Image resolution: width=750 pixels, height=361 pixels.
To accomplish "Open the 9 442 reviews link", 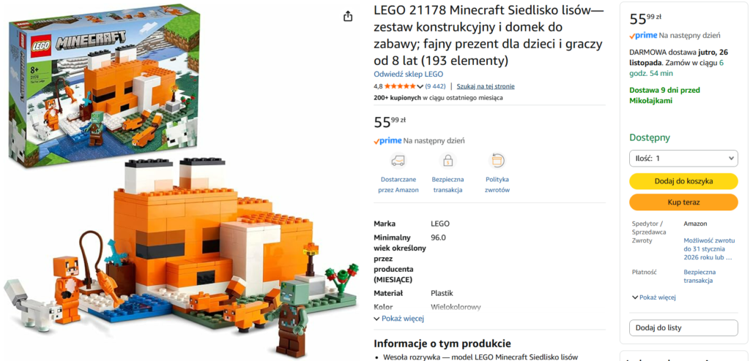I will coord(435,86).
